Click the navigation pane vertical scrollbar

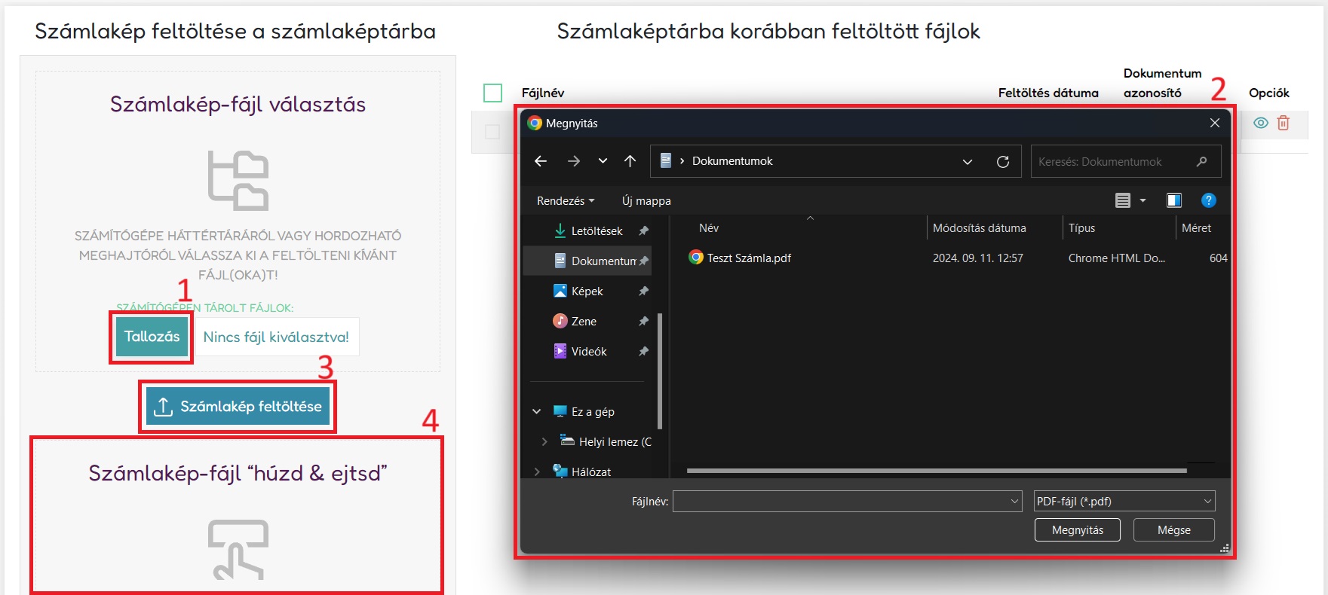(660, 372)
